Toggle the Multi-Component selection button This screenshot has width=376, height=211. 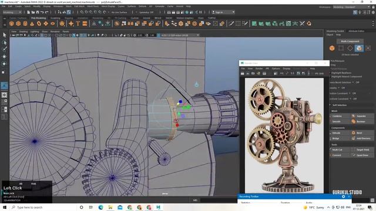click(x=350, y=41)
